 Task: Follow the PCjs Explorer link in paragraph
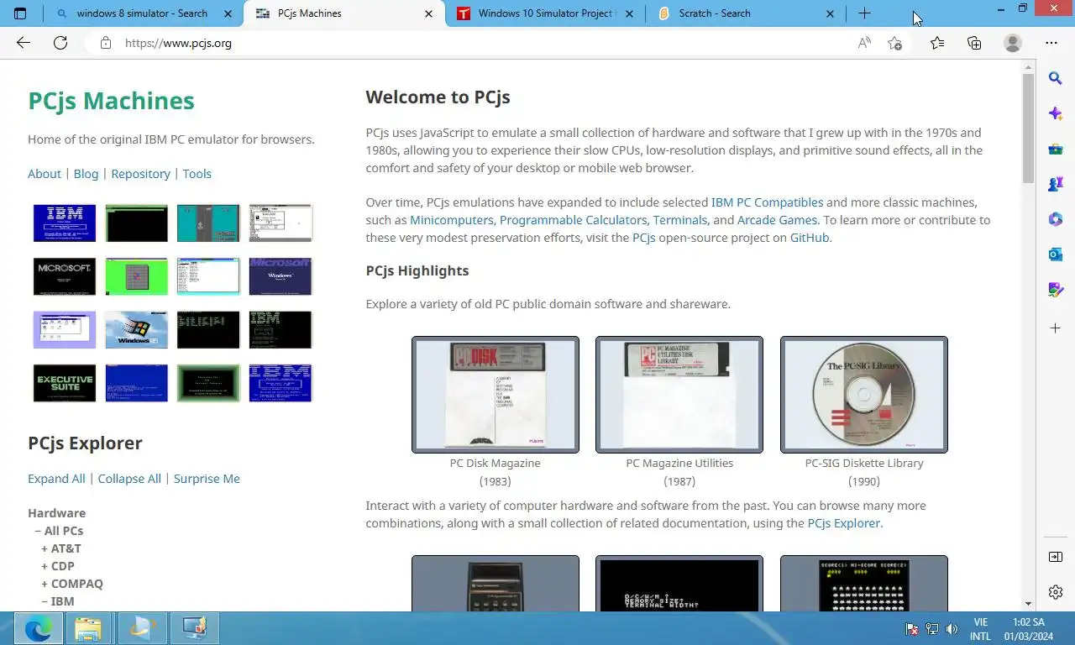click(x=844, y=523)
